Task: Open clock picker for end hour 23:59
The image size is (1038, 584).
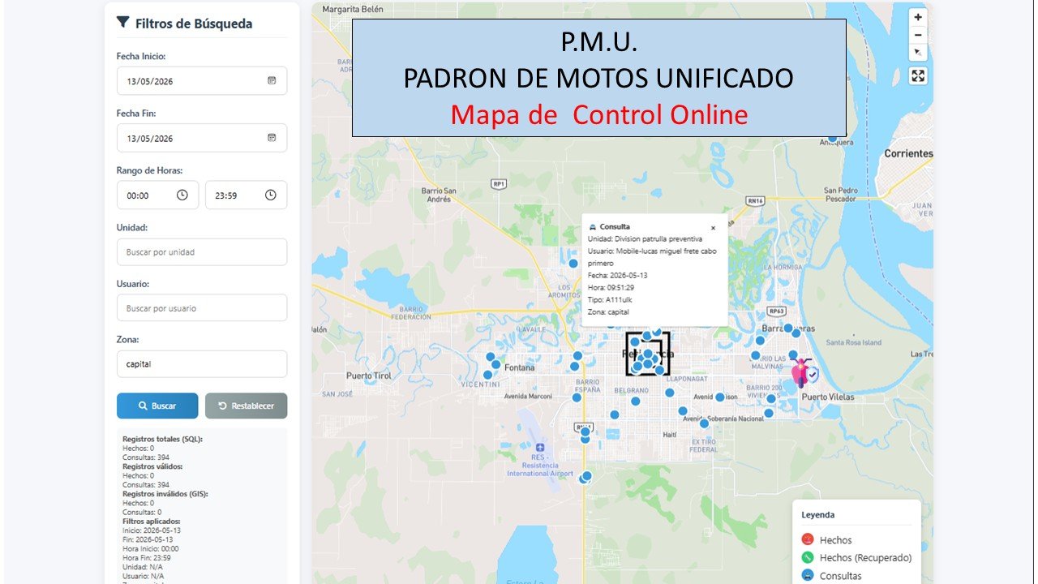Action: pos(271,195)
